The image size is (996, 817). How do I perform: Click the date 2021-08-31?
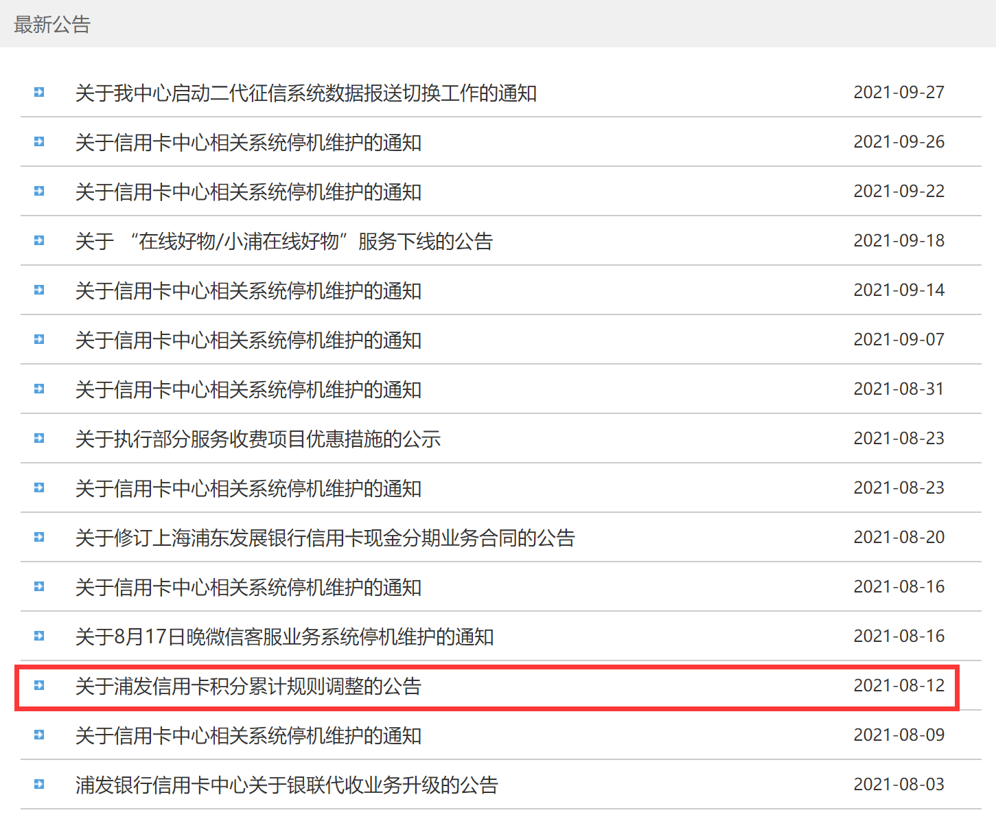899,389
